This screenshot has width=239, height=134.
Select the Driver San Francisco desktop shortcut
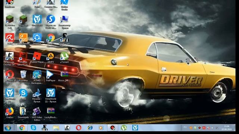(x=64, y=40)
